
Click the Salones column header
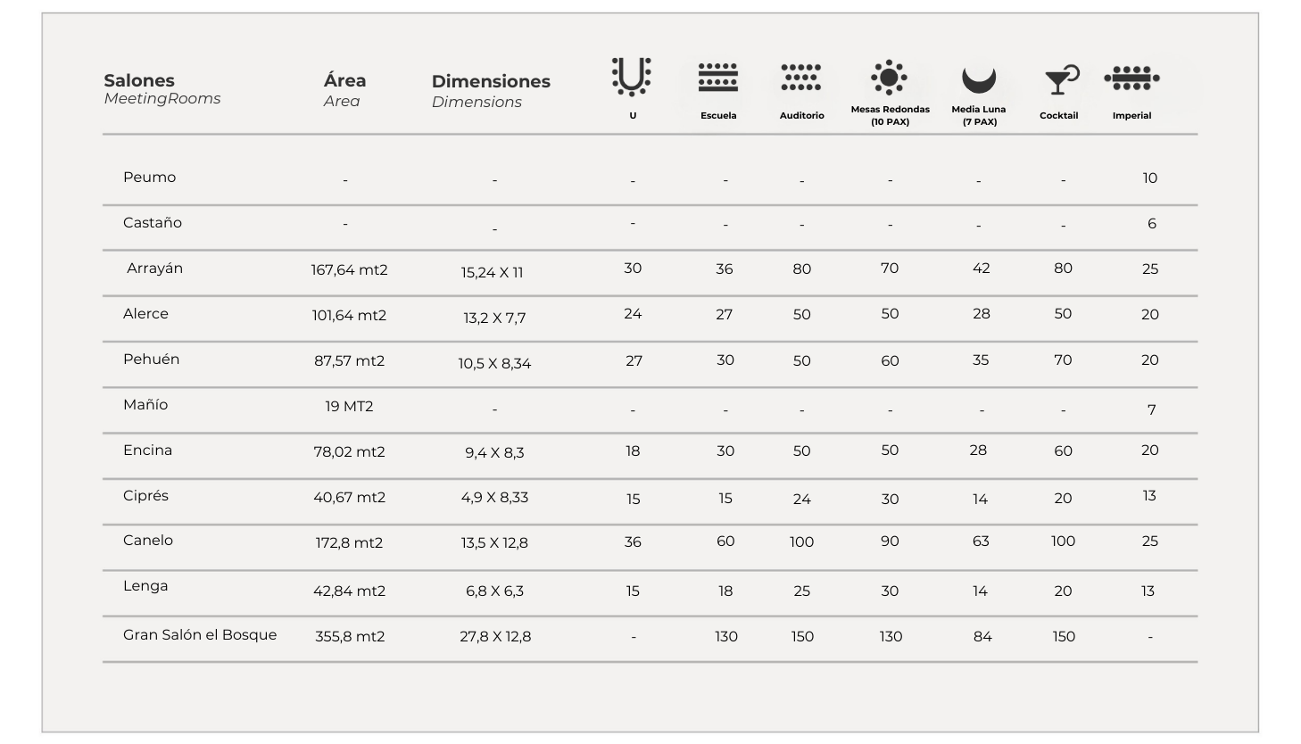pyautogui.click(x=139, y=80)
